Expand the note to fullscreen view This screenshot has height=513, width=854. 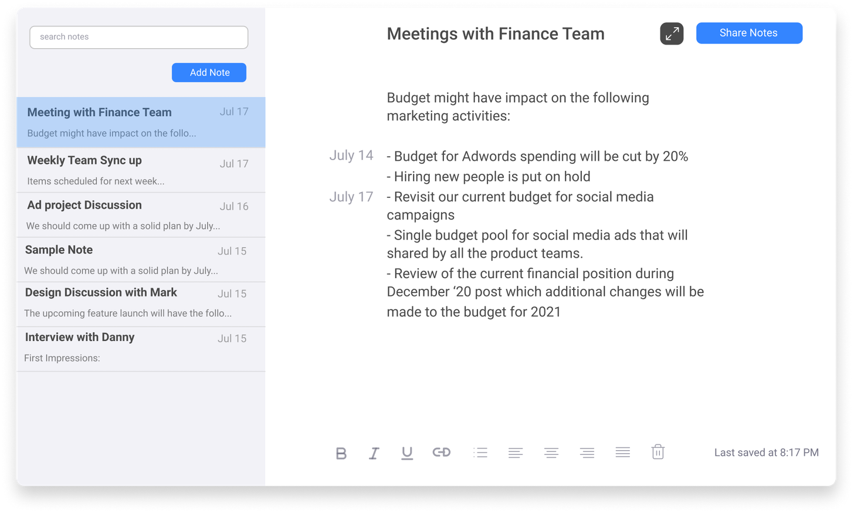[672, 33]
